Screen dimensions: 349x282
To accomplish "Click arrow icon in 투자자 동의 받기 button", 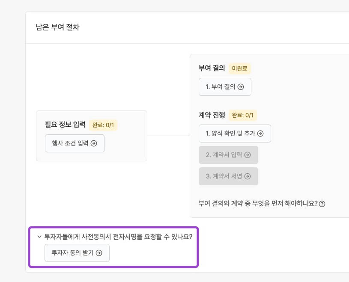I will point(99,253).
